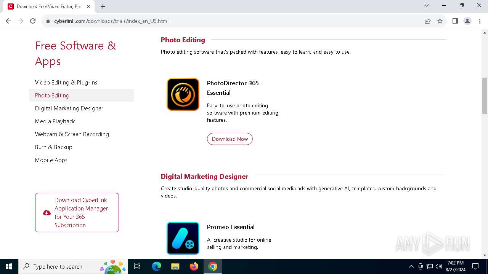Share this page from the address bar
This screenshot has width=488, height=274.
pos(428,21)
